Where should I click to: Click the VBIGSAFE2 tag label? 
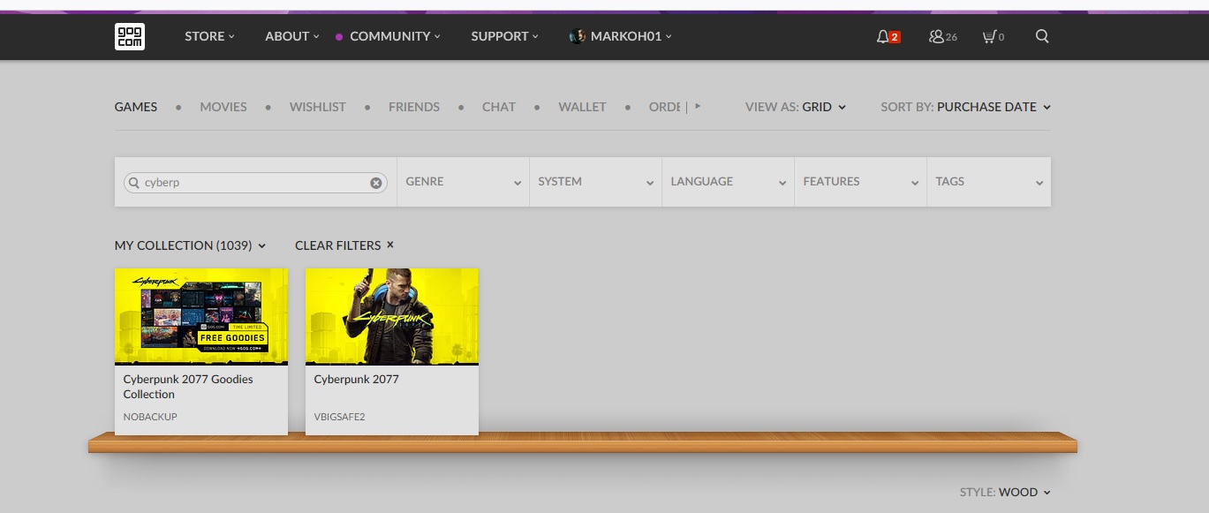click(x=339, y=417)
